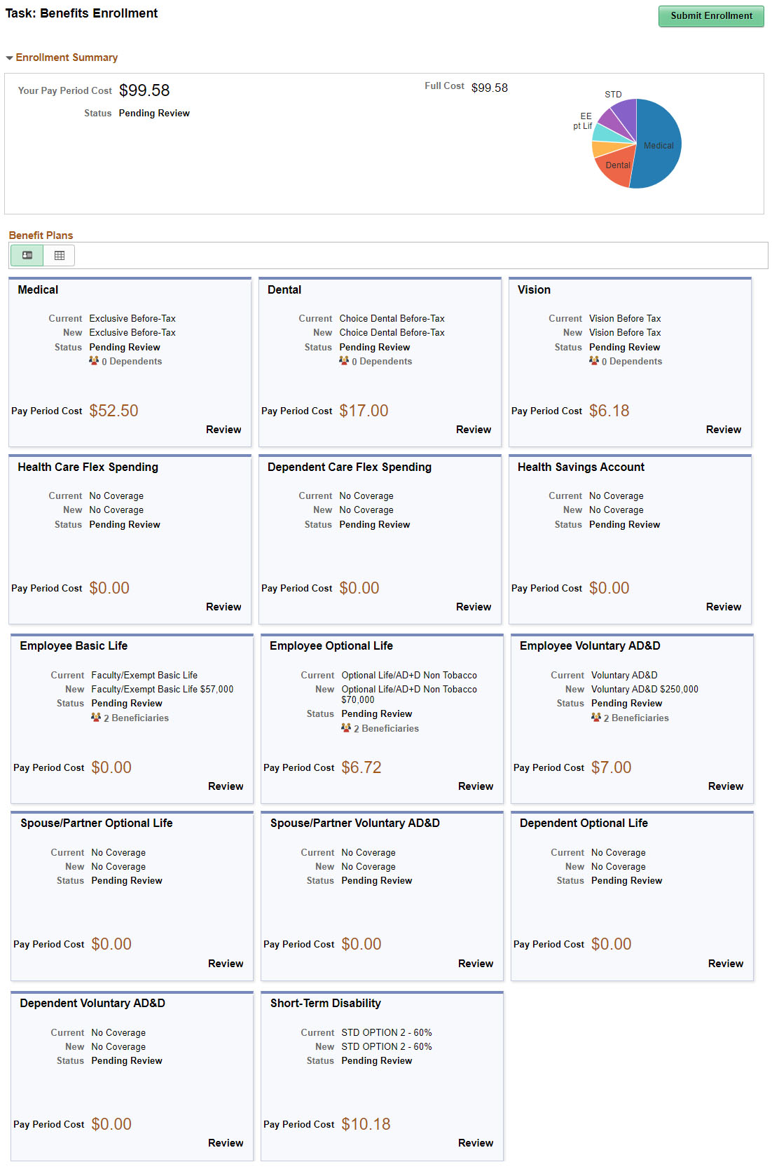The height and width of the screenshot is (1176, 772).
Task: Submit the enrollment
Action: tap(711, 16)
